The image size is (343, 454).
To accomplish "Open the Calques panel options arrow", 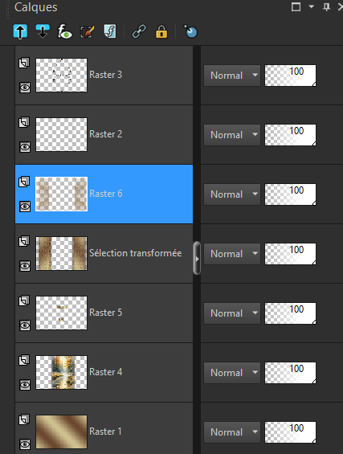I will click(x=312, y=6).
